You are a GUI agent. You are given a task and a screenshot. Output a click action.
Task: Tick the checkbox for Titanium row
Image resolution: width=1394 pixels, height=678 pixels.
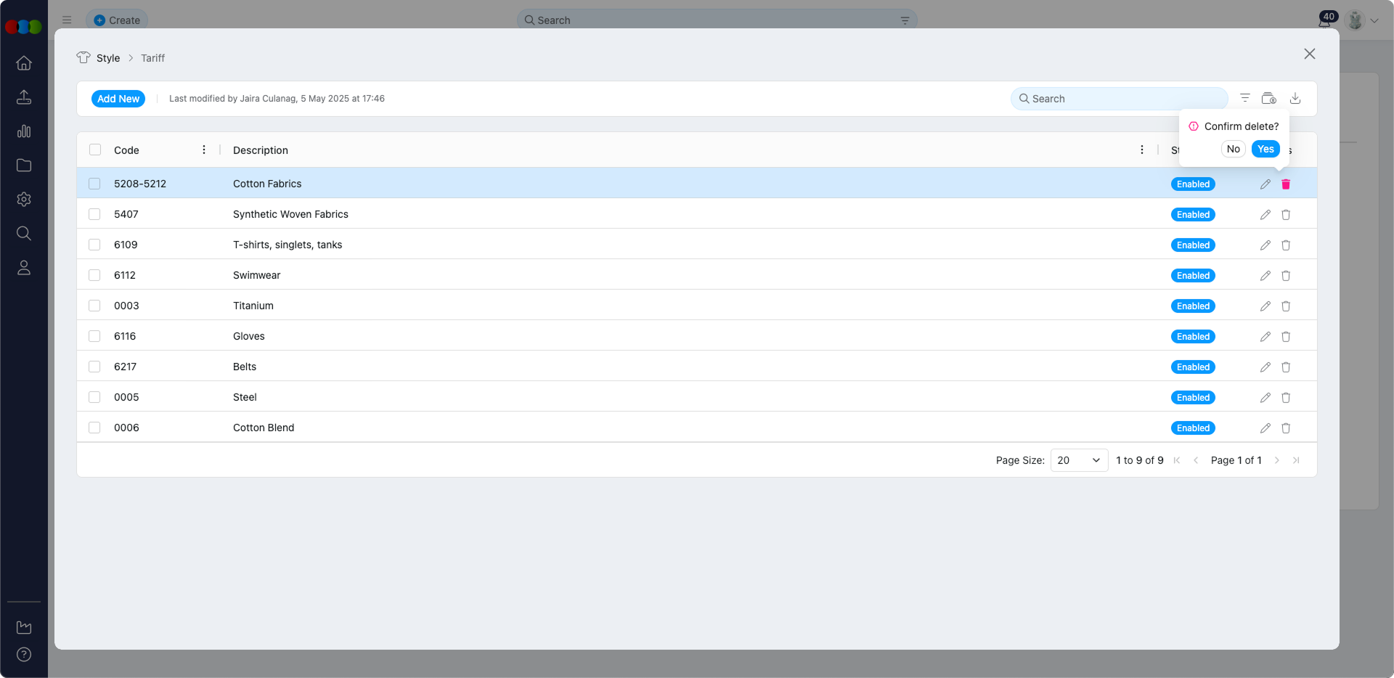pos(94,306)
